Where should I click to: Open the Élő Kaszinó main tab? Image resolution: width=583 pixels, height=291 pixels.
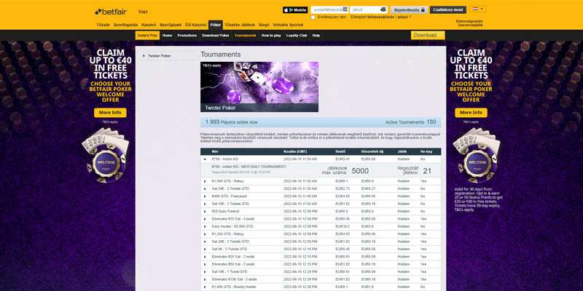(195, 25)
